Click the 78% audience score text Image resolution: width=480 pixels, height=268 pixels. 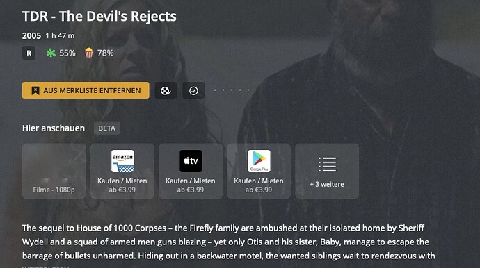pos(105,53)
